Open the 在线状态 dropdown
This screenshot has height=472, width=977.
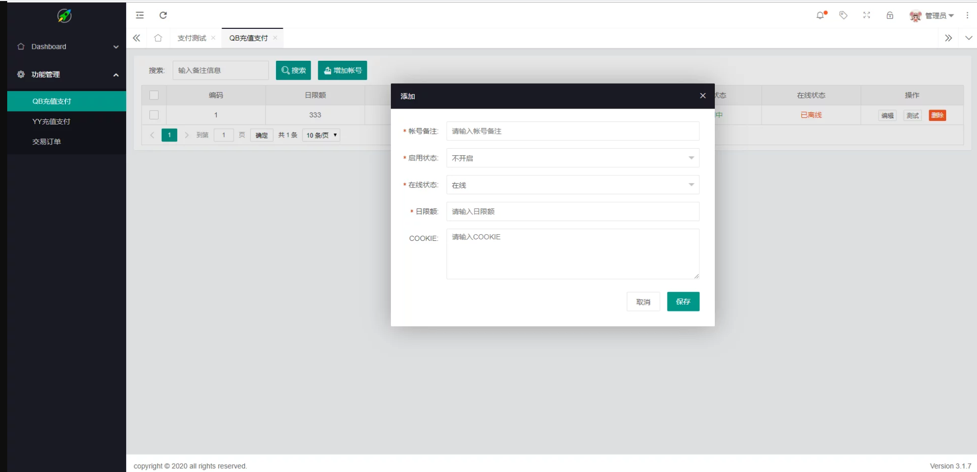[572, 185]
